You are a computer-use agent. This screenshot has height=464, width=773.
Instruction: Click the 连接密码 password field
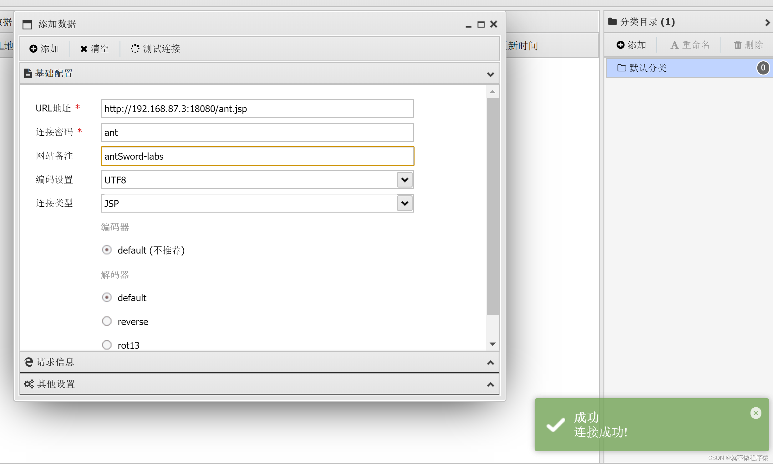click(x=257, y=132)
